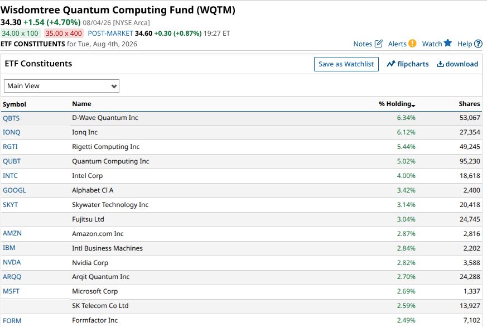Image resolution: width=487 pixels, height=327 pixels.
Task: Select Fujitsu Ltd name cell
Action: coord(88,219)
